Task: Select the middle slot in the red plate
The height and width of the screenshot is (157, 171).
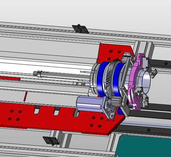Action: point(56,111)
